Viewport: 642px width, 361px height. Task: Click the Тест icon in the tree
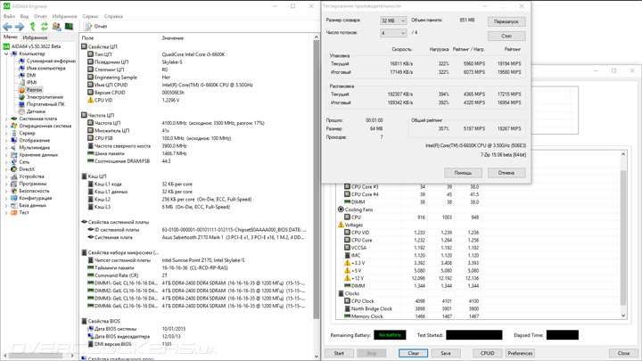(x=14, y=212)
